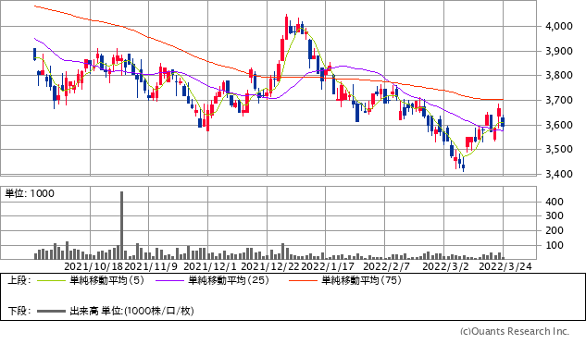Click the 2021/10/18 date label
This screenshot has width=586, height=344.
pyautogui.click(x=94, y=266)
